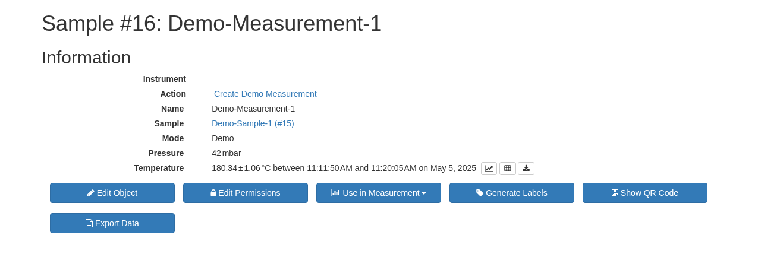Screen dimensions: 761x254
Task: Click the Export Data button
Action: [112, 223]
